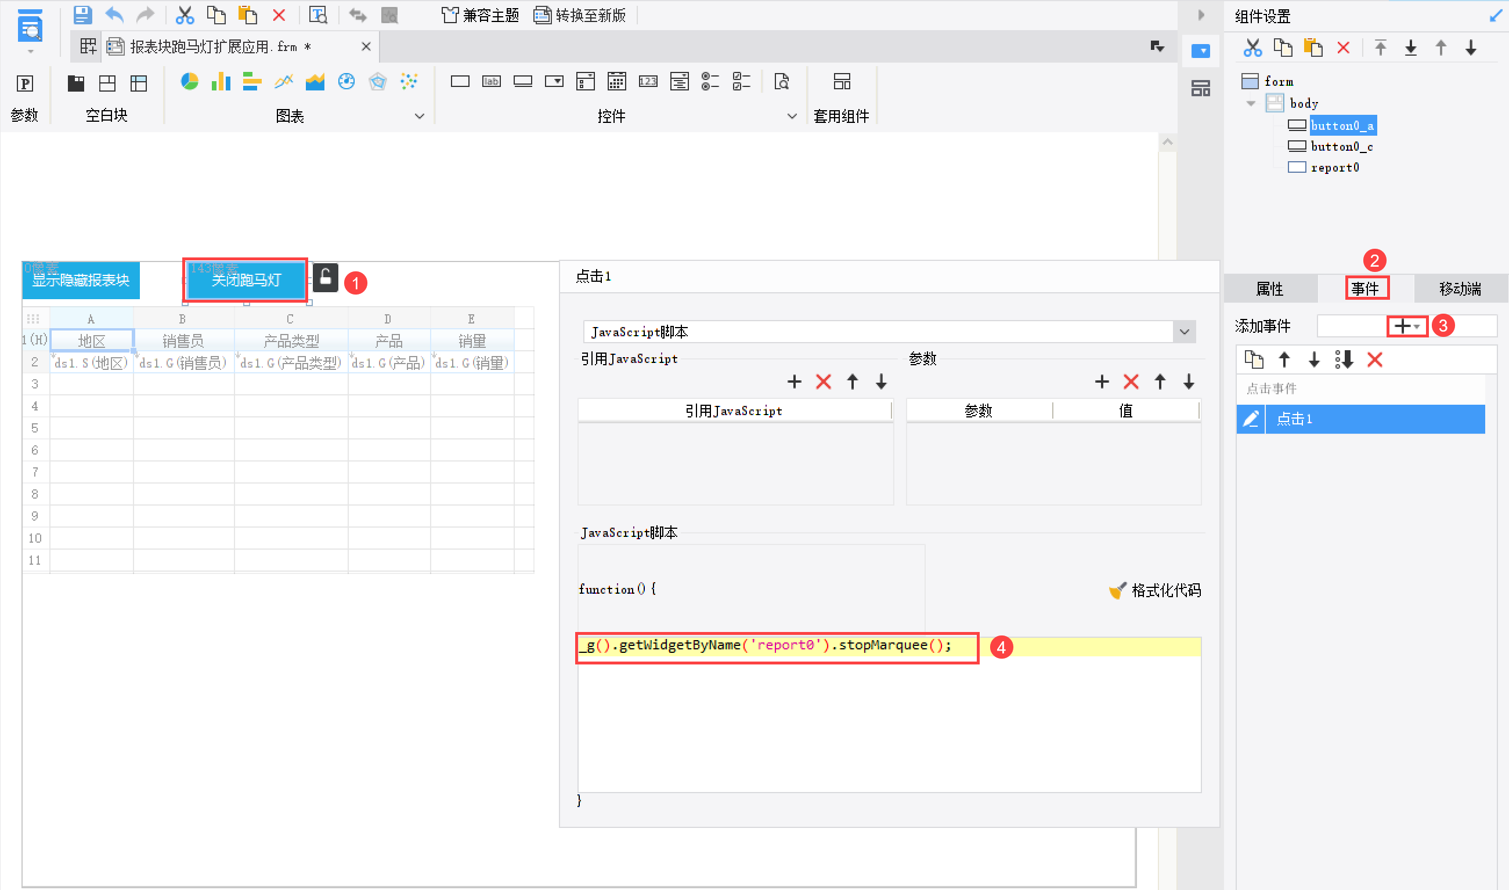Image resolution: width=1509 pixels, height=890 pixels.
Task: Collapse the body tree node
Action: (x=1251, y=103)
